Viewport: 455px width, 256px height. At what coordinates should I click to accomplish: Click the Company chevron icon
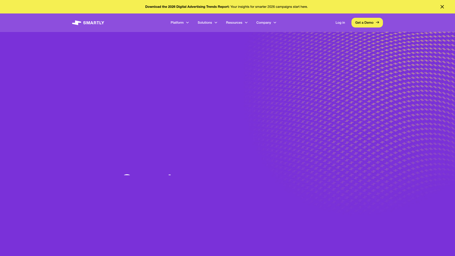pyautogui.click(x=275, y=22)
